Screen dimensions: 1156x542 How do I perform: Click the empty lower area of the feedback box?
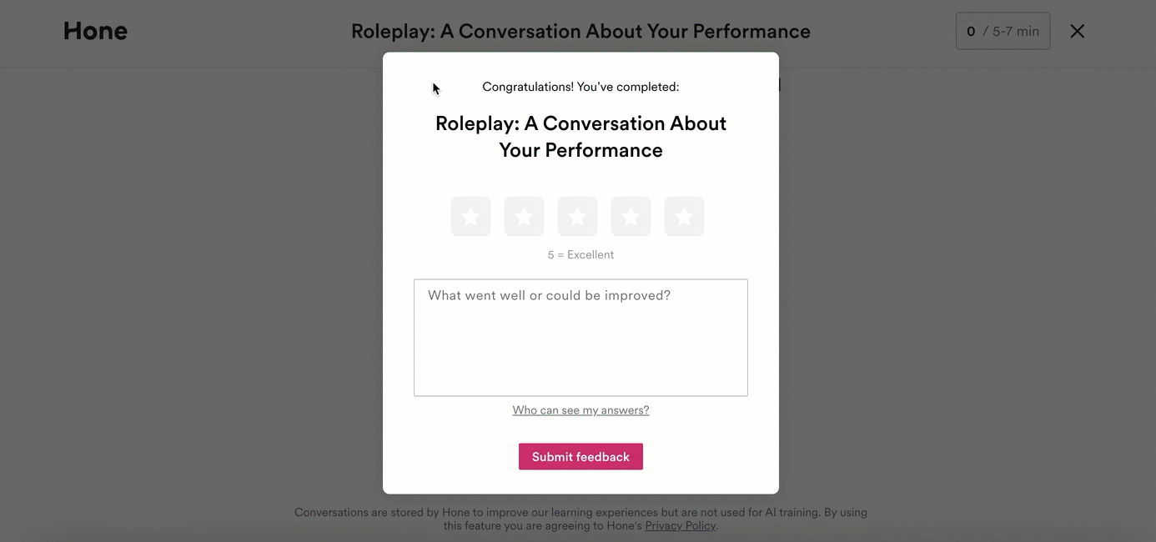[581, 367]
